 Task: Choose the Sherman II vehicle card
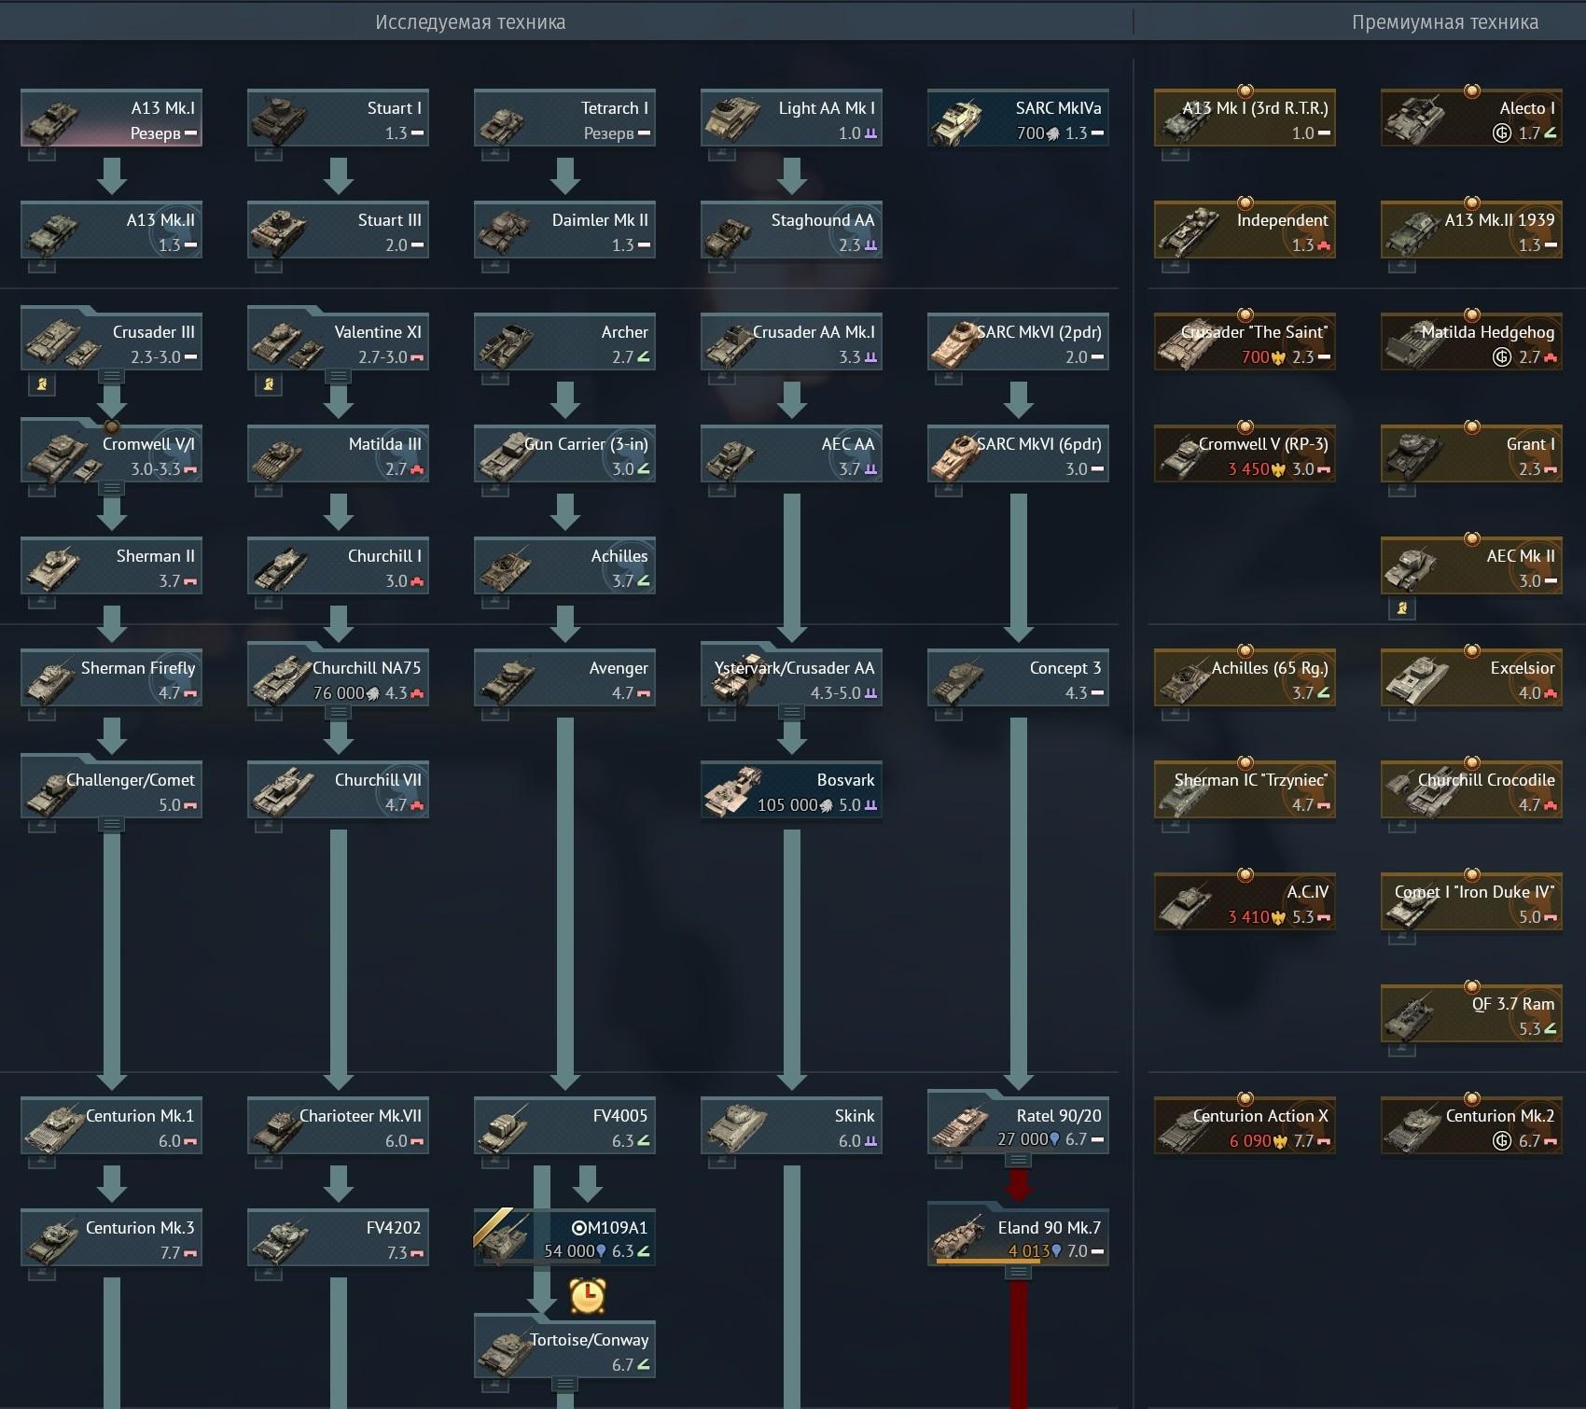coord(111,566)
